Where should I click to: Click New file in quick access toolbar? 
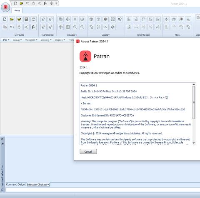15,3
